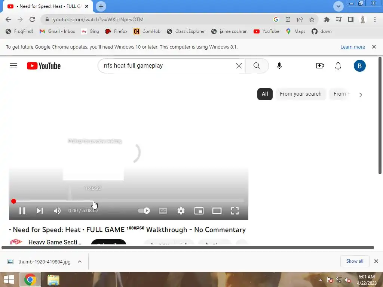
Task: Open the YouTube hamburger guide menu
Action: (x=13, y=66)
